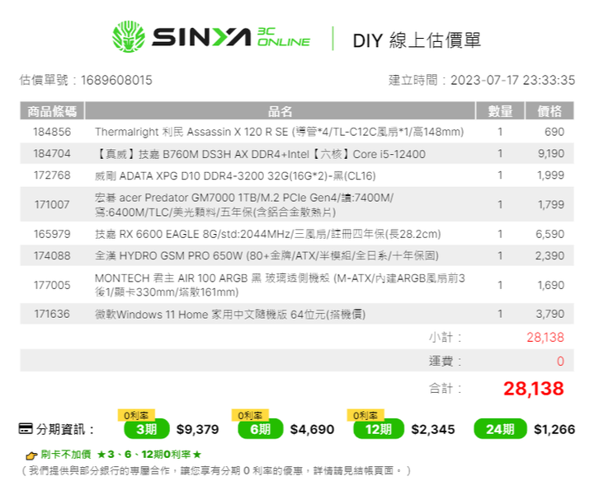Click the 估價單號 1689608015 text
The image size is (594, 495).
(86, 80)
